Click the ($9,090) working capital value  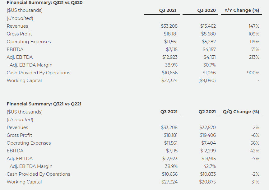(x=207, y=81)
